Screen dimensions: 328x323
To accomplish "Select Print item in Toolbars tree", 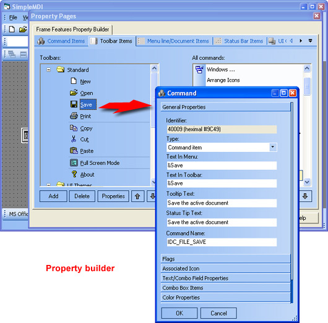I will click(x=85, y=116).
